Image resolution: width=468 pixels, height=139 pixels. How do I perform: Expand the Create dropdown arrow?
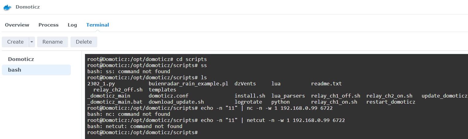(32, 42)
